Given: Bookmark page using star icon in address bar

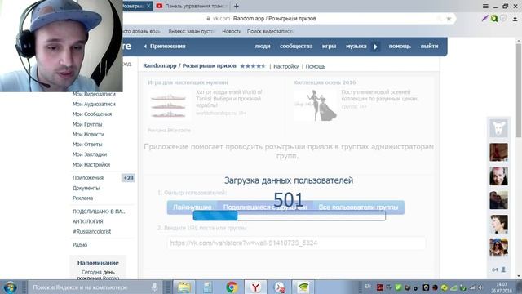Looking at the screenshot, I should pos(449,18).
